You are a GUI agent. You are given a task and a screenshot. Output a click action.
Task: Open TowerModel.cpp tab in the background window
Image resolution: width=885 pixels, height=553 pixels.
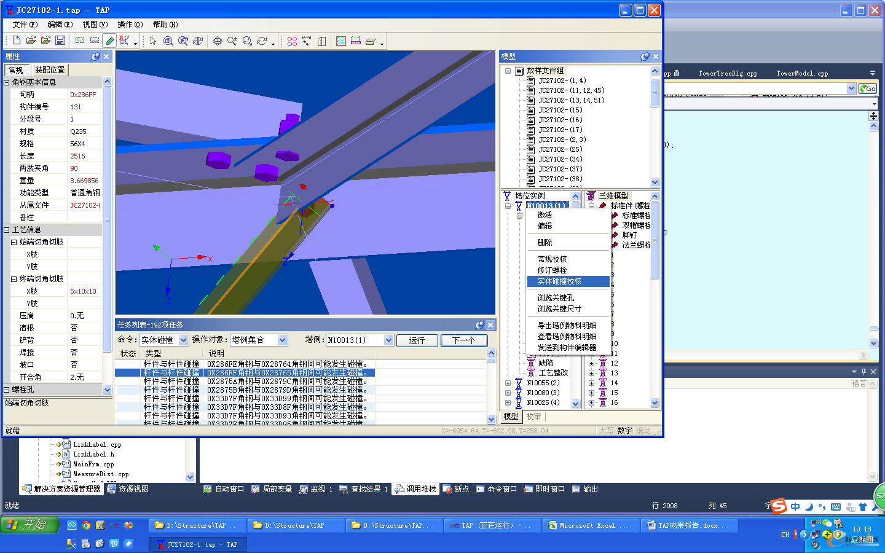pos(802,73)
